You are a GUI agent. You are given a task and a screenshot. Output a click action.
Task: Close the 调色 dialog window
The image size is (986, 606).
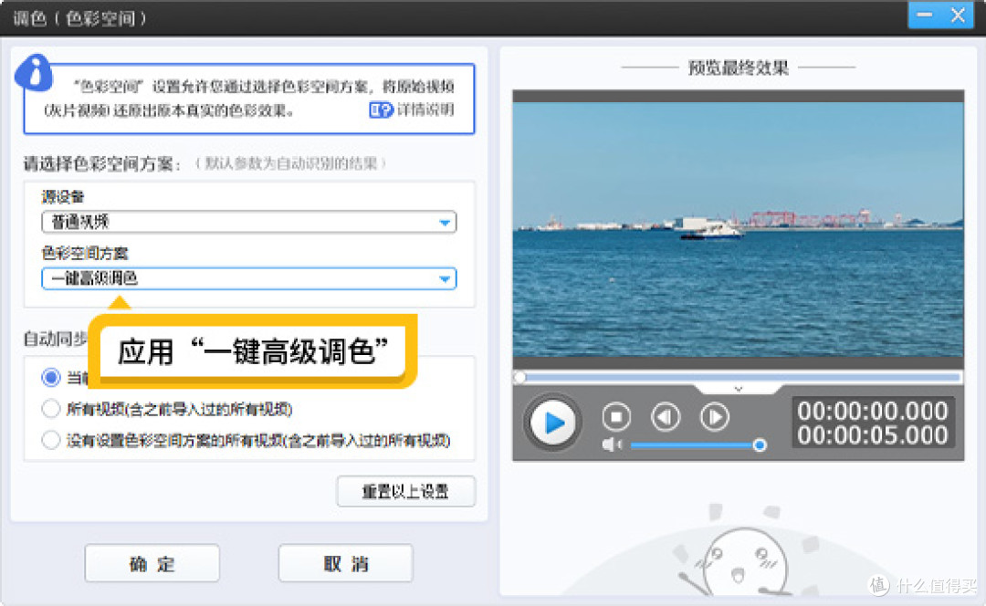[x=958, y=16]
